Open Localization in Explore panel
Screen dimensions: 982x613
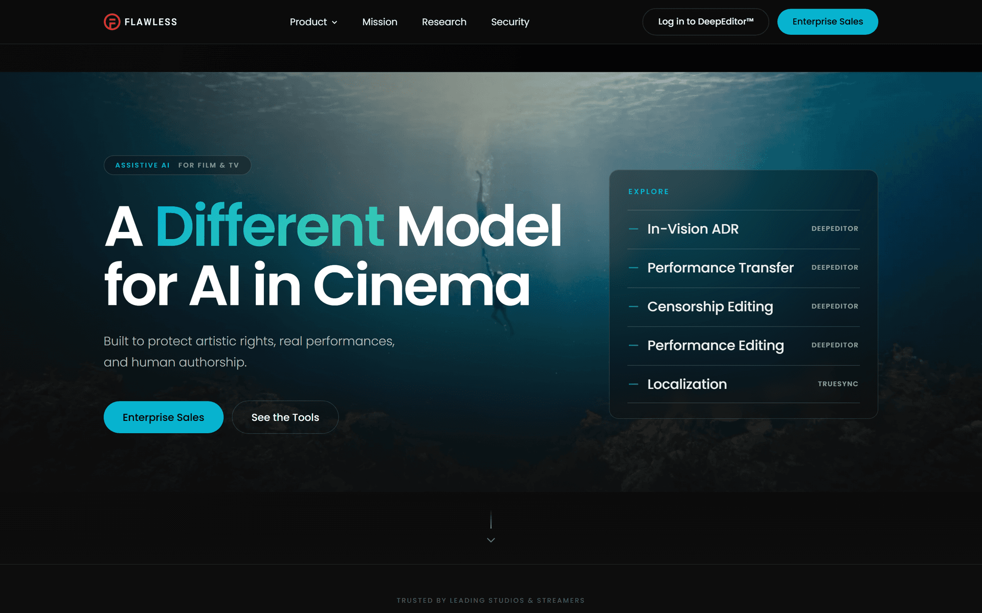[744, 384]
